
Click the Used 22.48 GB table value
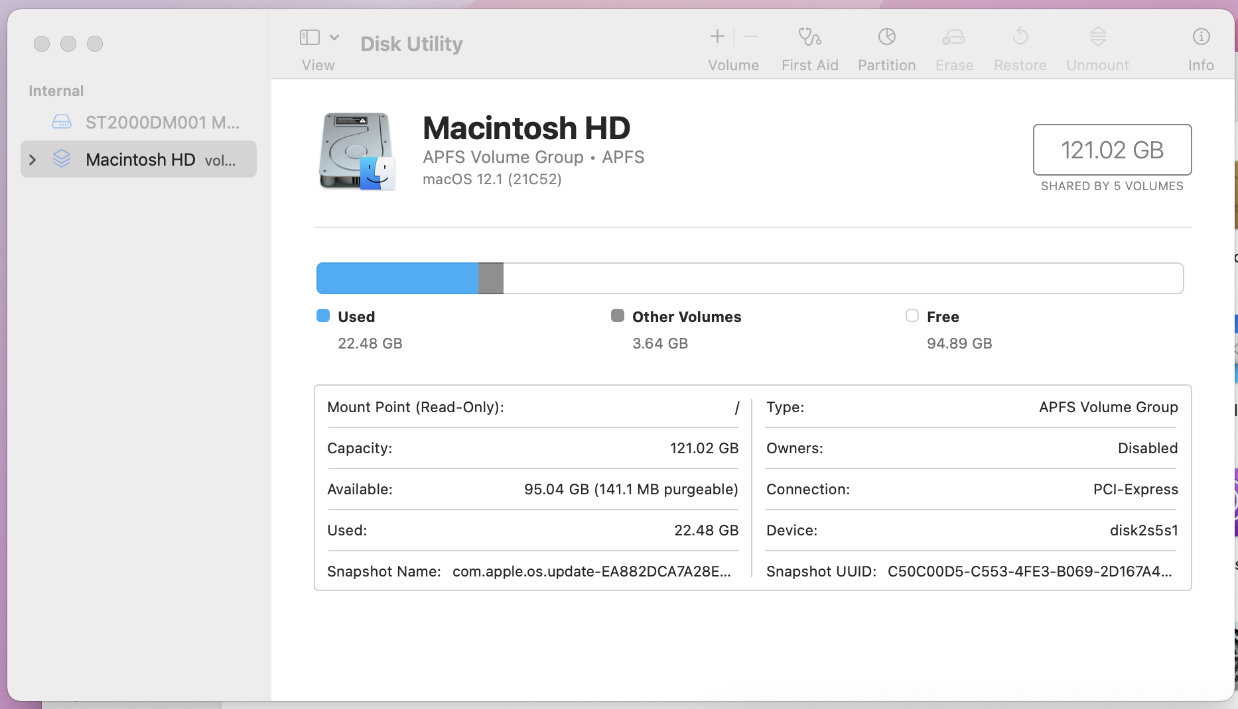pos(706,530)
